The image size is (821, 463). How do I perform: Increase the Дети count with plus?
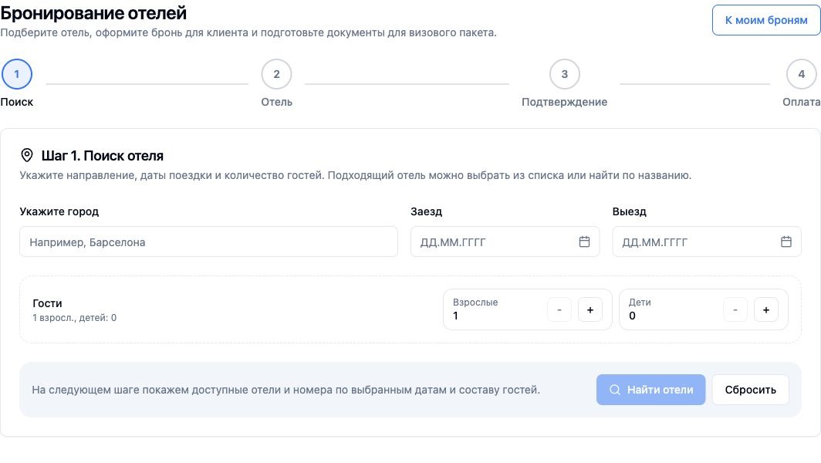pos(766,310)
